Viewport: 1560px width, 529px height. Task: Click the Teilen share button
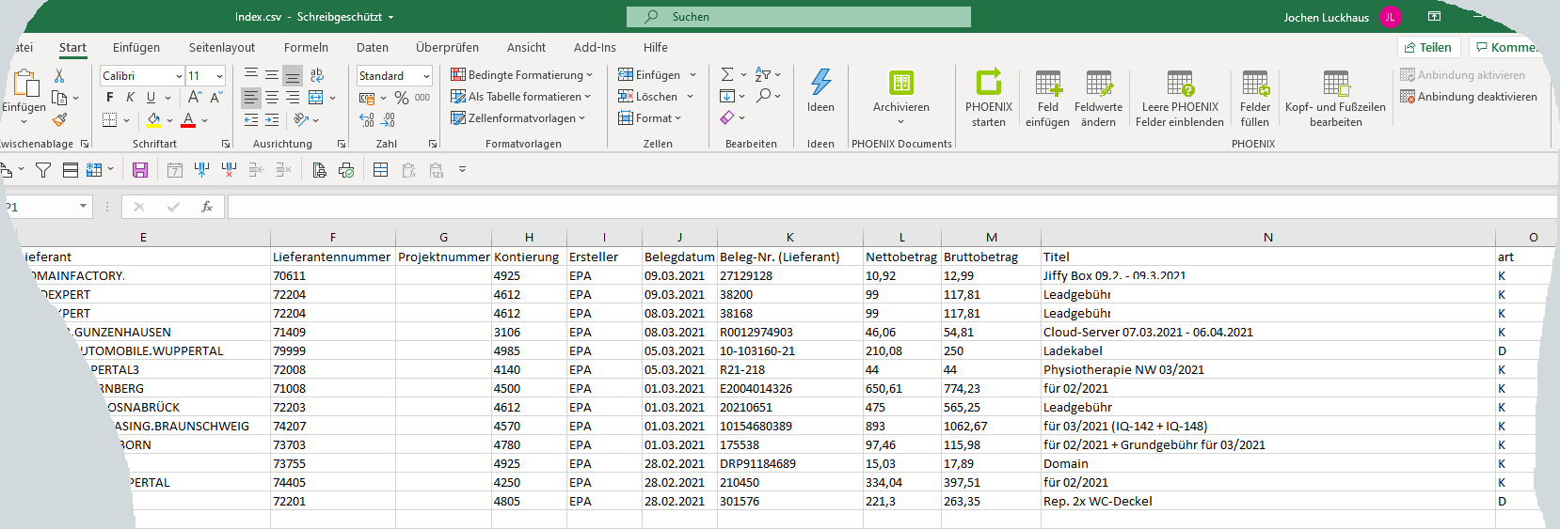(1428, 48)
